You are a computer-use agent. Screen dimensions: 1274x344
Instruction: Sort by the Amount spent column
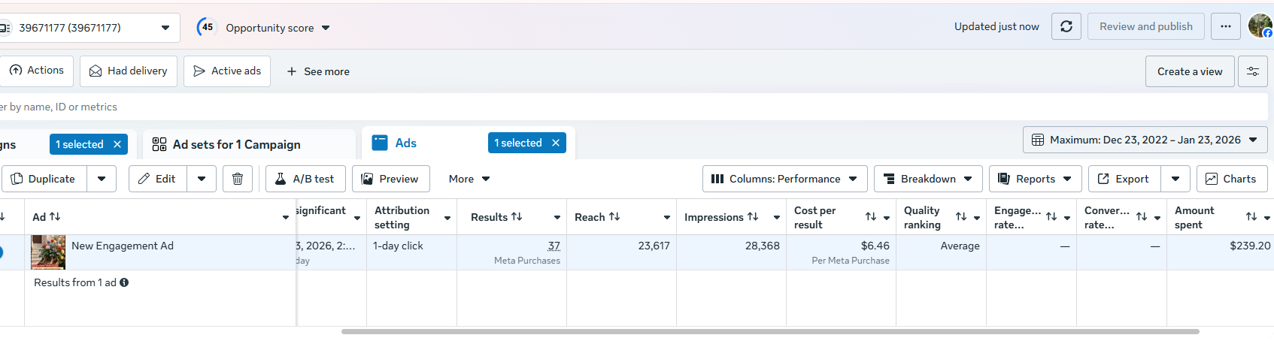click(1251, 216)
